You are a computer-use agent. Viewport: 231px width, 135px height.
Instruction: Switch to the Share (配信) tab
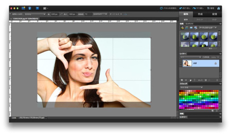point(215,14)
